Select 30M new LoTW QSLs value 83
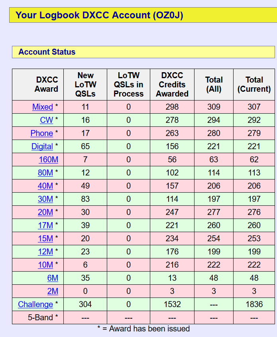The width and height of the screenshot is (277, 337). coord(85,199)
